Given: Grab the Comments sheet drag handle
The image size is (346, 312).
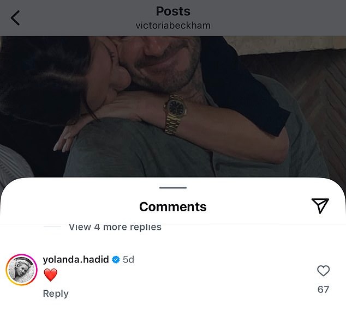Looking at the screenshot, I should click(x=173, y=188).
